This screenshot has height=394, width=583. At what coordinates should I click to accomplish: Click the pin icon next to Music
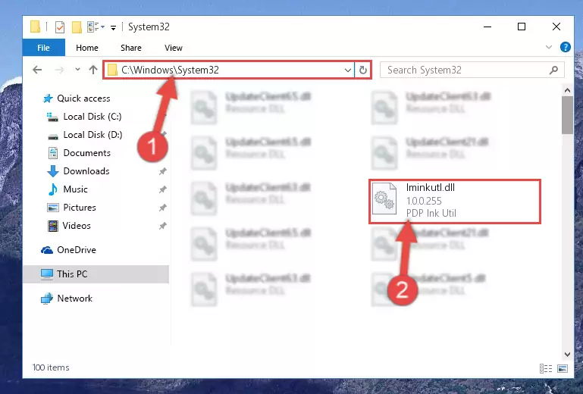point(162,189)
